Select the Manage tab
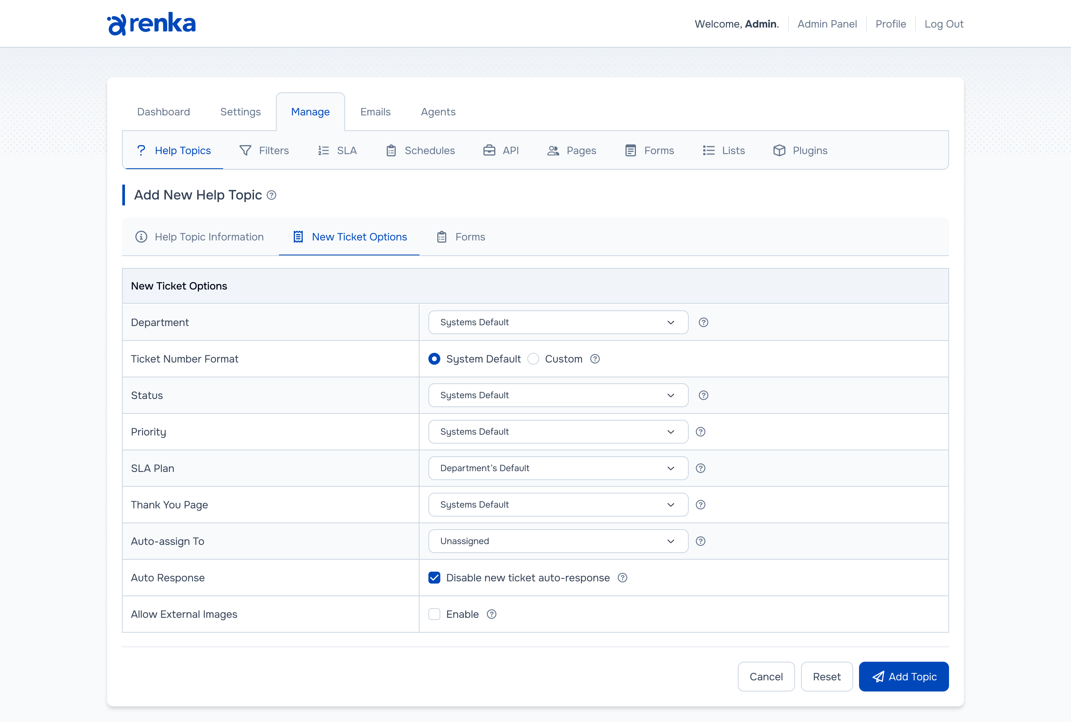 click(x=311, y=112)
